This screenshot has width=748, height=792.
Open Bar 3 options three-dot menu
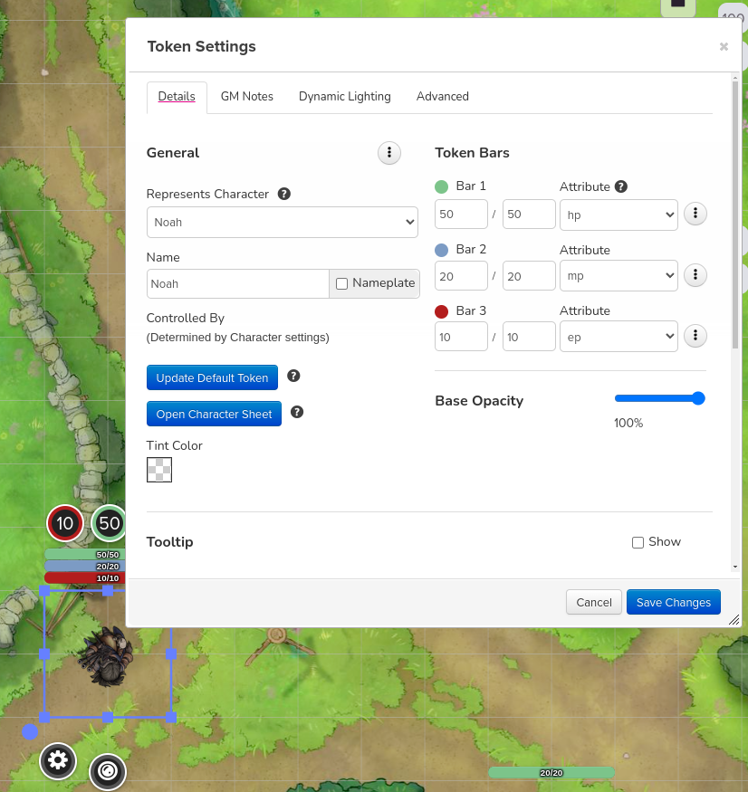pos(695,336)
